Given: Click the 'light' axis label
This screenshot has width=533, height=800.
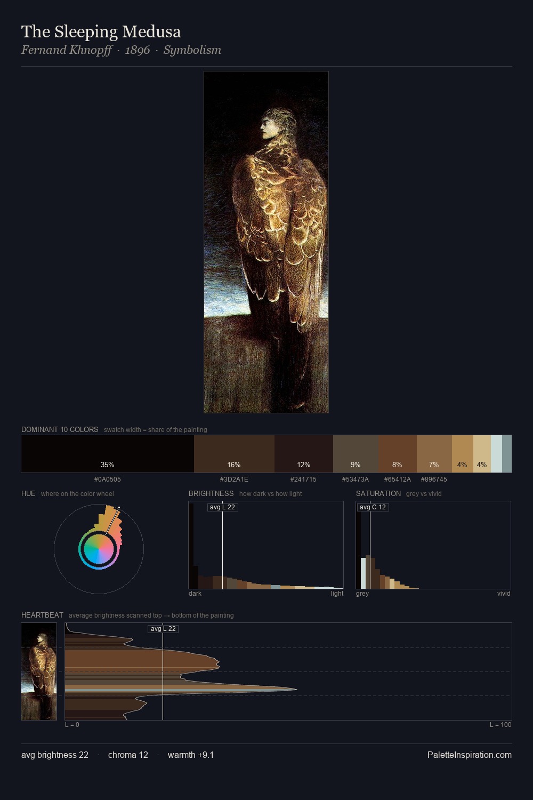Looking at the screenshot, I should [x=337, y=594].
